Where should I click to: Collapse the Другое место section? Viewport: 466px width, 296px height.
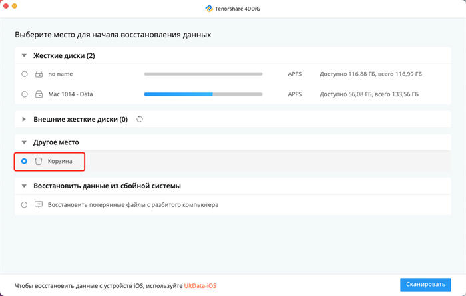click(x=24, y=142)
